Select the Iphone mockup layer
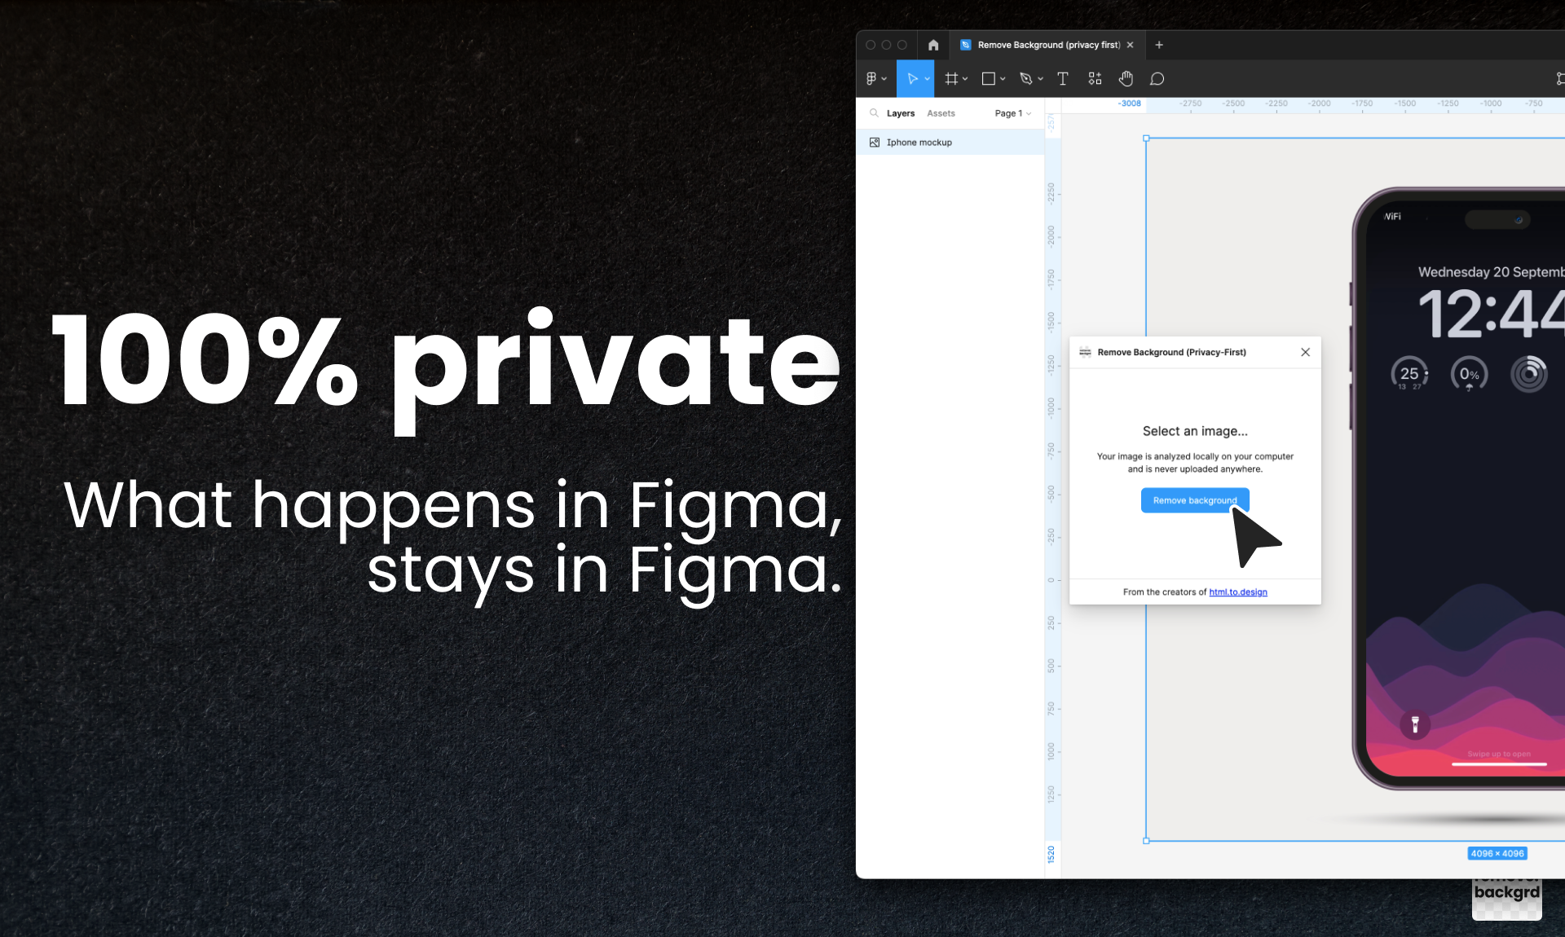 pos(919,143)
